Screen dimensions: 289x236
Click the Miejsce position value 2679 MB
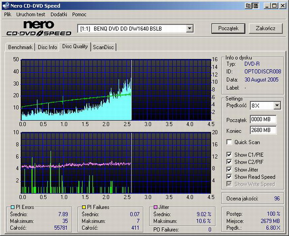[x=270, y=221]
